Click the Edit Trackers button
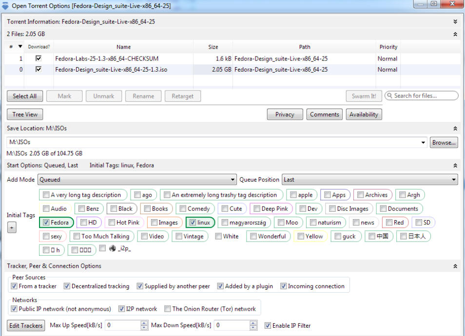Image resolution: width=465 pixels, height=336 pixels. click(26, 325)
